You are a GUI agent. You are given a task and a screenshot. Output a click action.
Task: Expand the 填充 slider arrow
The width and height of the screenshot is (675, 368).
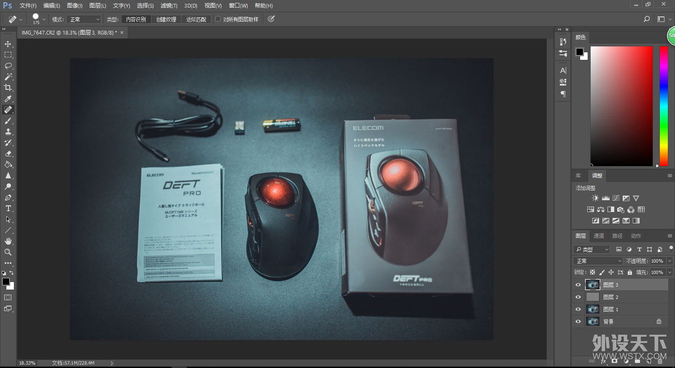(670, 272)
